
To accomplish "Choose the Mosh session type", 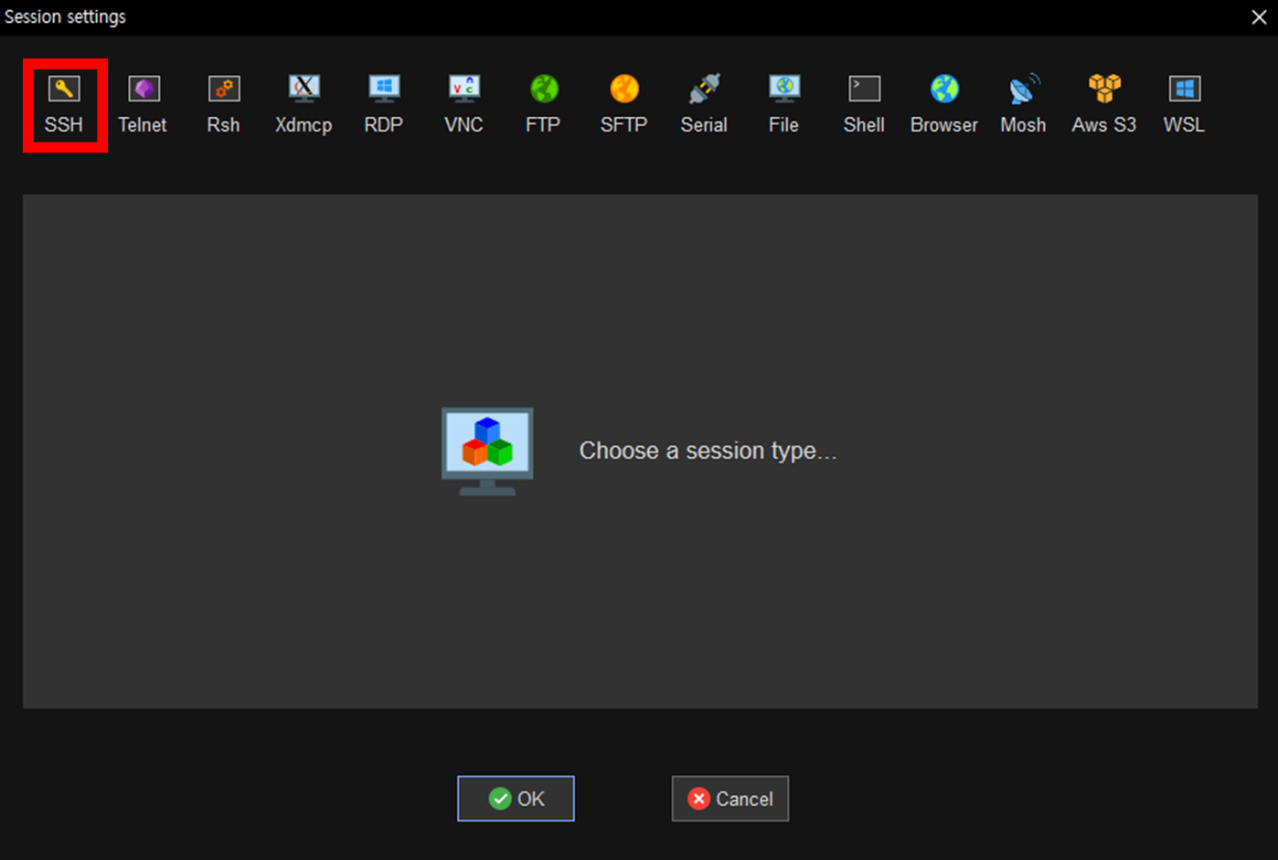I will pos(1024,105).
